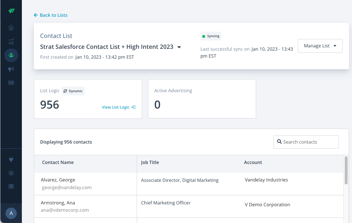Open the help question mark icon
This screenshot has width=352, height=223.
tap(11, 187)
